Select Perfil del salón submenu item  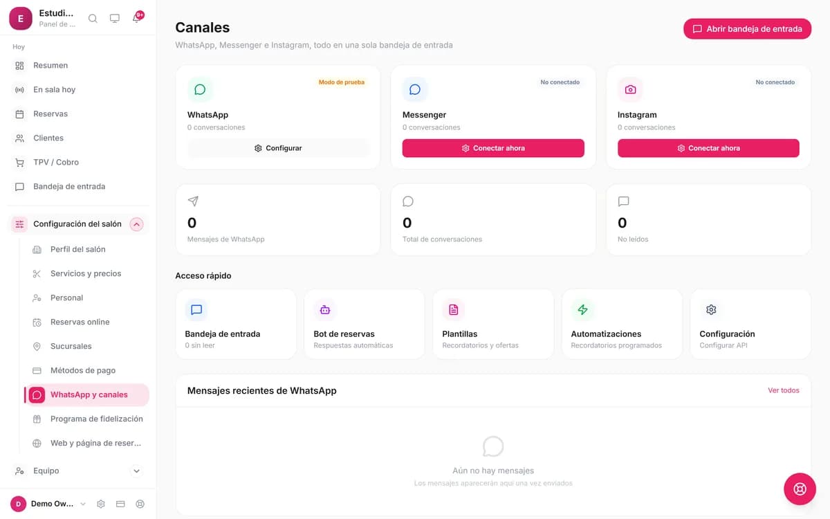point(86,249)
